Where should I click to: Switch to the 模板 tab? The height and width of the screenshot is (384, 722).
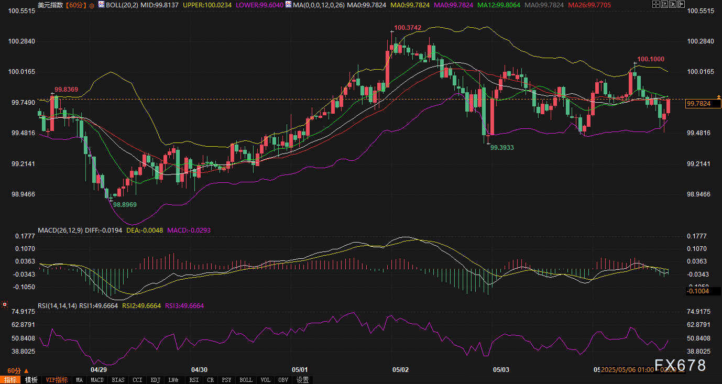(31, 380)
